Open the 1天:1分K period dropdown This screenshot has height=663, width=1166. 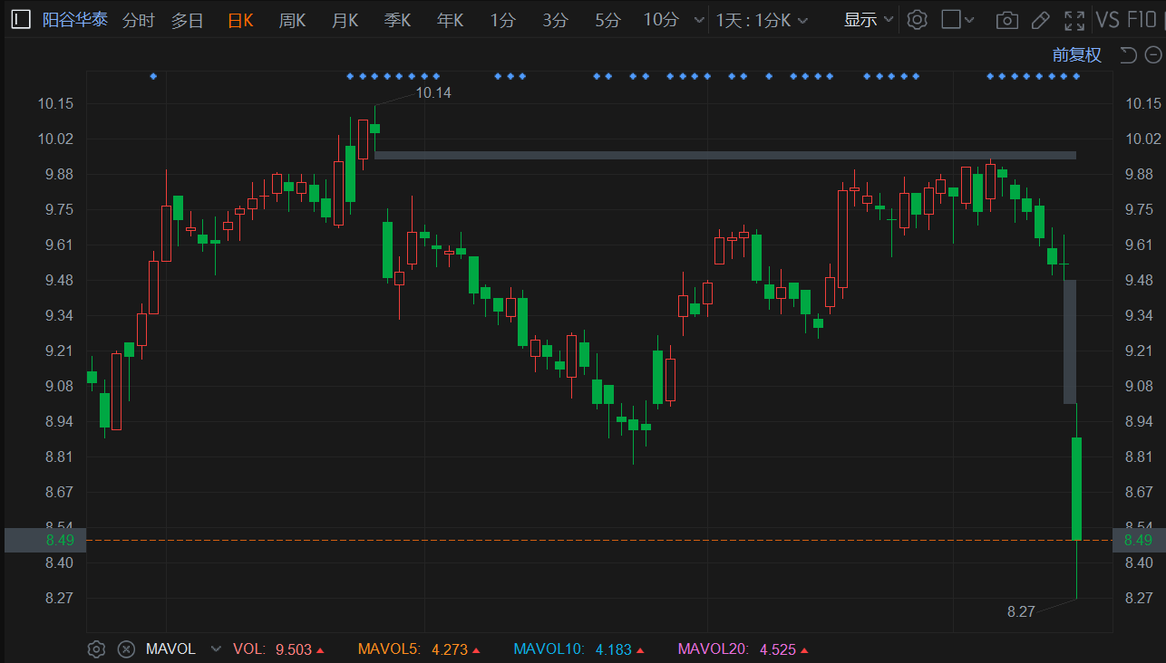coord(760,20)
